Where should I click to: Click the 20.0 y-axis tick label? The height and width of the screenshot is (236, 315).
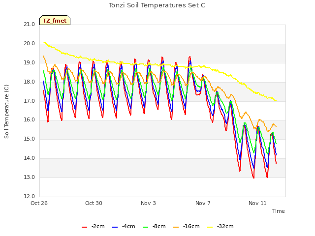(x=30, y=44)
